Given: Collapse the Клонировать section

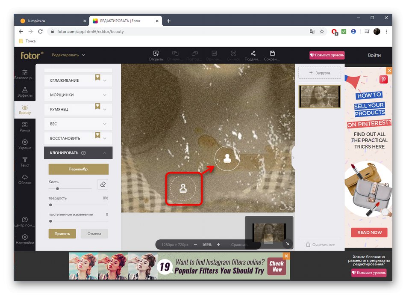Looking at the screenshot, I should (105, 153).
